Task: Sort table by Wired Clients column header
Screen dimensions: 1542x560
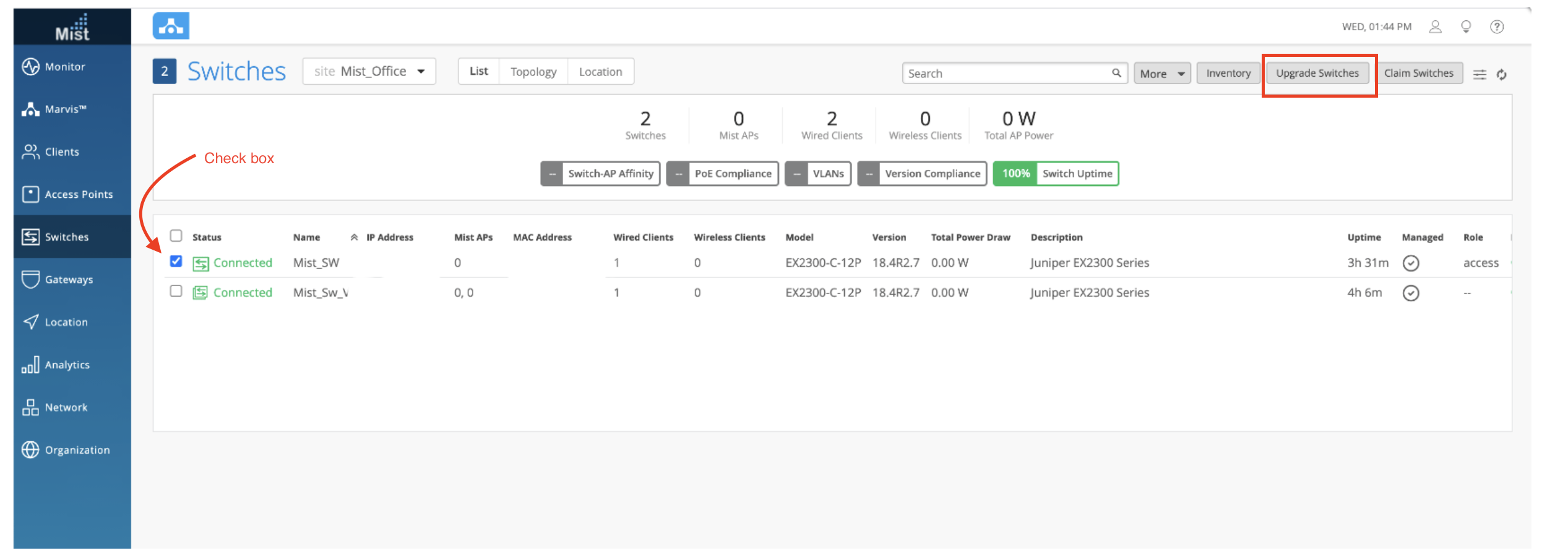Action: click(x=643, y=237)
